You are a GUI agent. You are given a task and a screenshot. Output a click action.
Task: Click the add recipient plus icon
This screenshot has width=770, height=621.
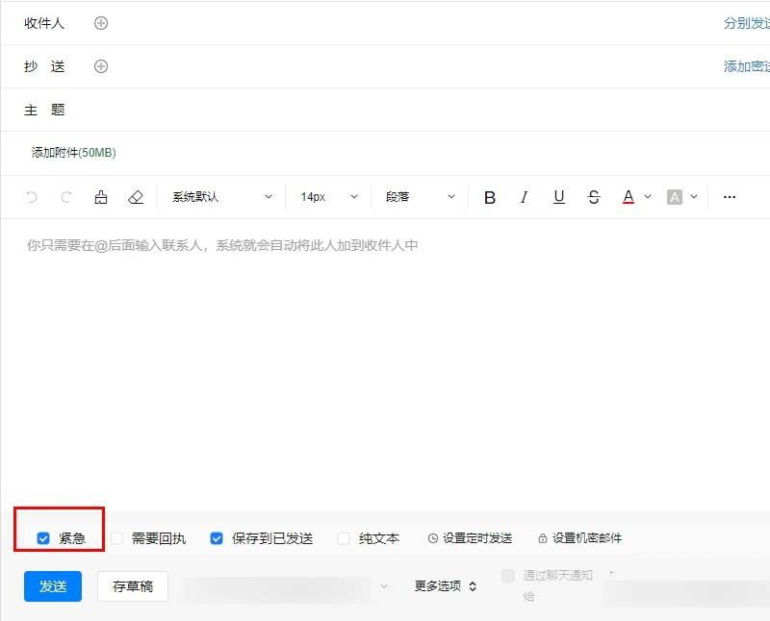point(100,22)
